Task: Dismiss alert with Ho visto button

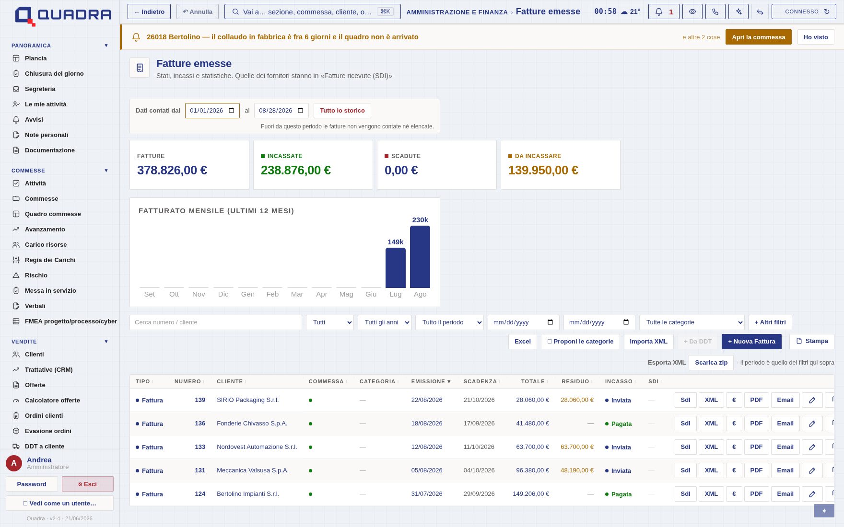Action: click(x=816, y=37)
